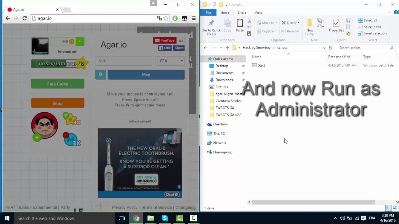The image size is (399, 224).
Task: Click the Paste shortcut icon
Action: tap(249, 33)
